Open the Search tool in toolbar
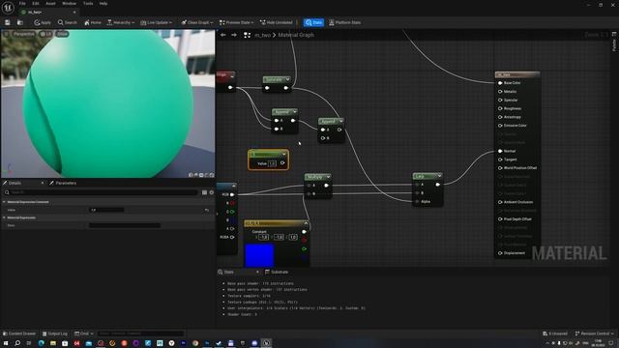 tap(68, 22)
